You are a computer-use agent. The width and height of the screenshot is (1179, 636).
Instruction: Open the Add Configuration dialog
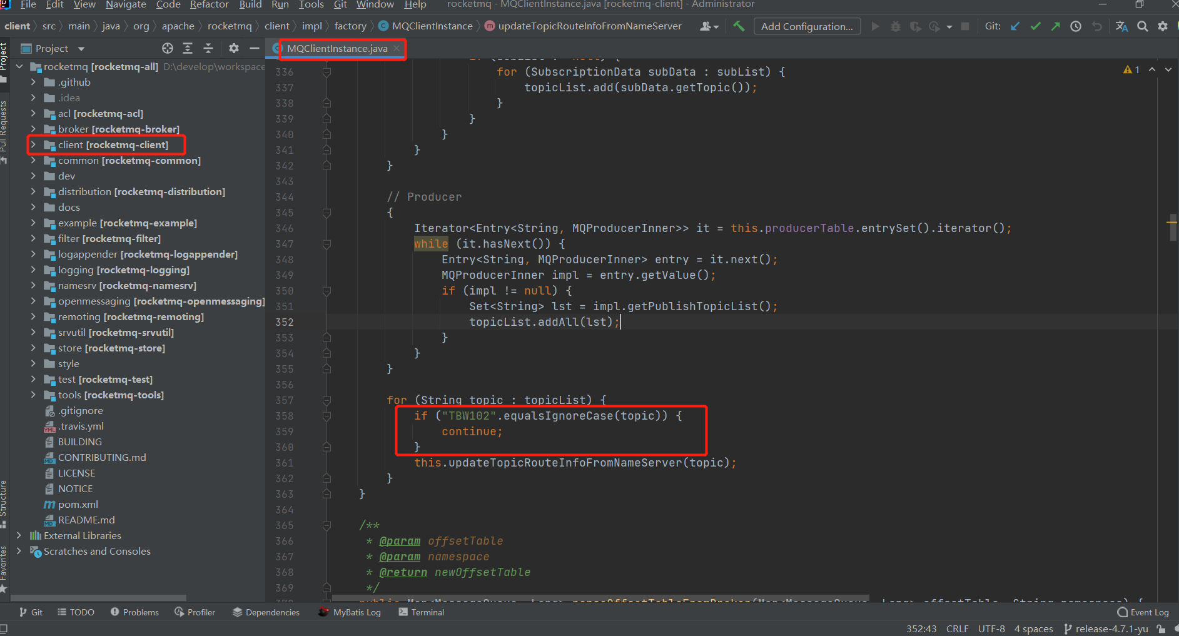(x=807, y=26)
